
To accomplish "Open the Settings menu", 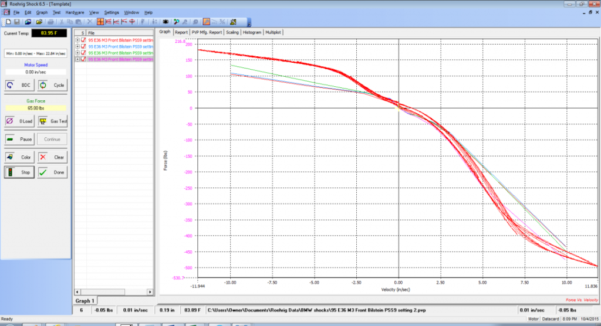I will 112,13.
